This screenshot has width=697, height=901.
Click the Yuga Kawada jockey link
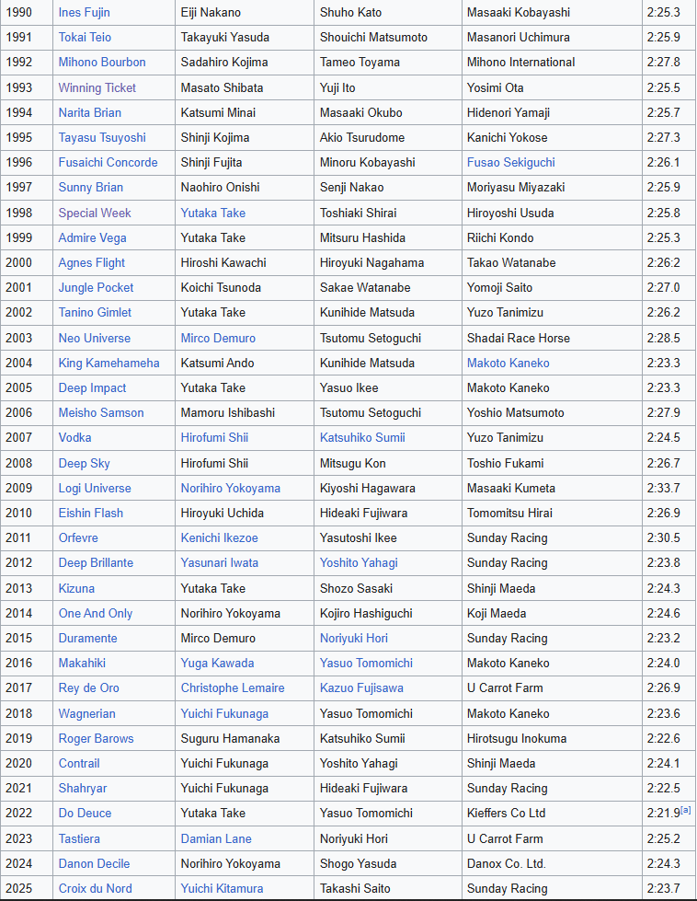[217, 664]
